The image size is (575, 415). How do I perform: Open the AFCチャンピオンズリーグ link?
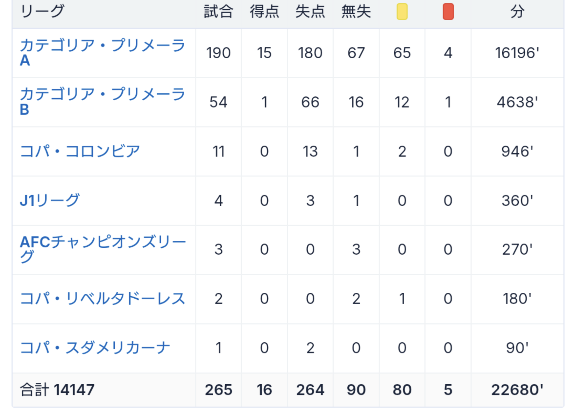[103, 242]
